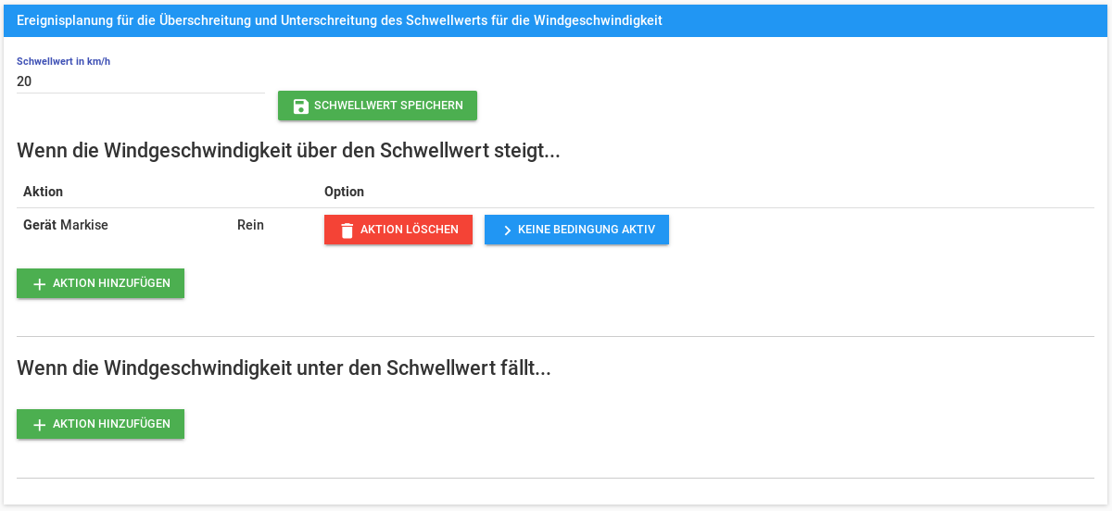Click the Aktion column header

click(43, 192)
